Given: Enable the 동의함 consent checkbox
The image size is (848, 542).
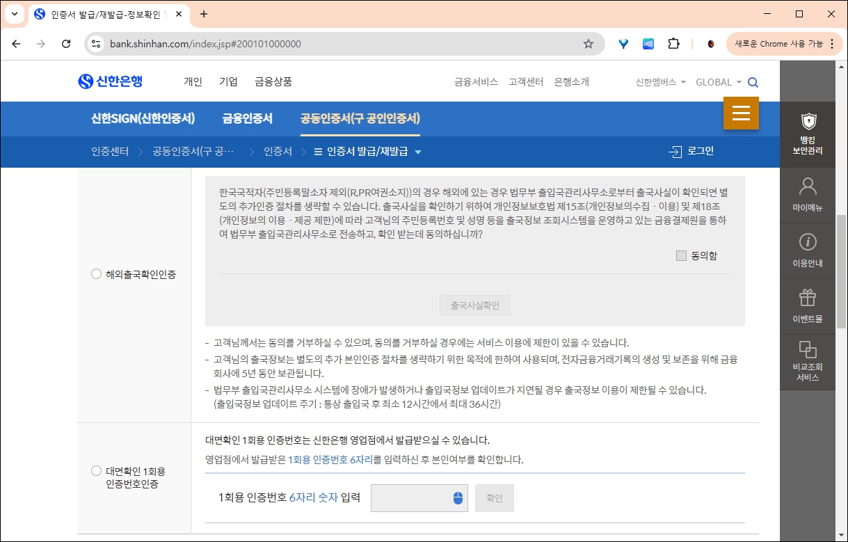Looking at the screenshot, I should [x=680, y=255].
